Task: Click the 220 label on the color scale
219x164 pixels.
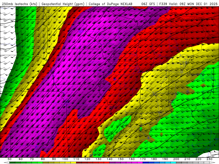Action: [x=198, y=159]
